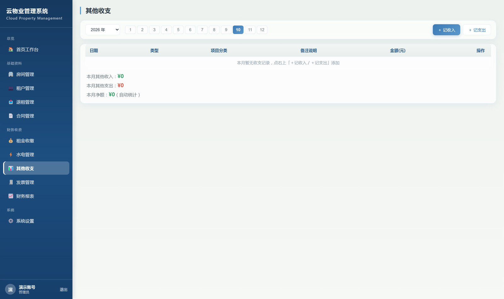Screen dimensions: 504x299
Task: Click the 备注说明 column header
Action: [308, 51]
